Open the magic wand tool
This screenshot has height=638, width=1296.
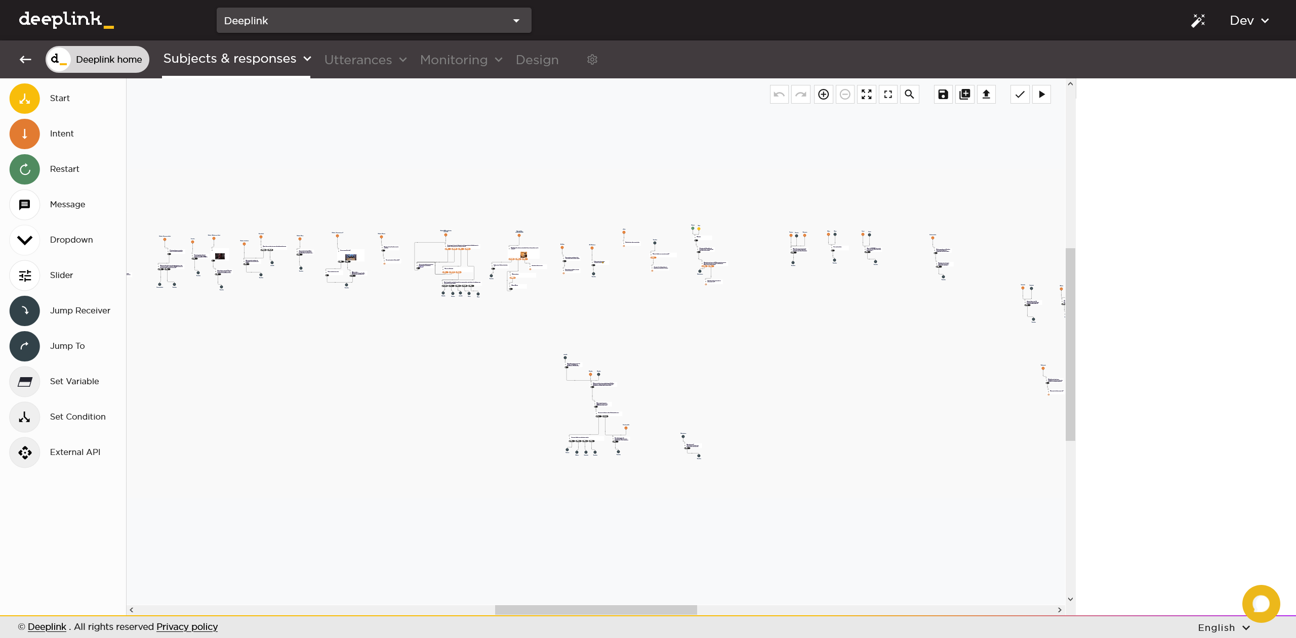[1198, 20]
